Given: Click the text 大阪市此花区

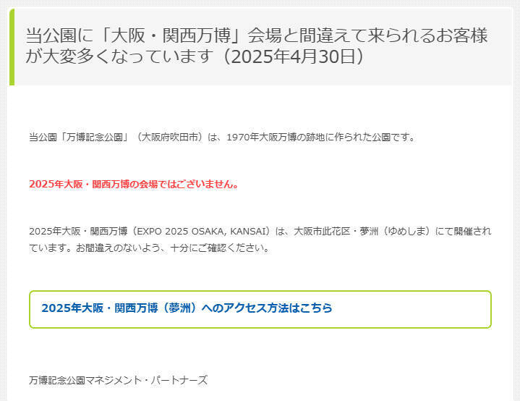Looking at the screenshot, I should (x=322, y=231).
